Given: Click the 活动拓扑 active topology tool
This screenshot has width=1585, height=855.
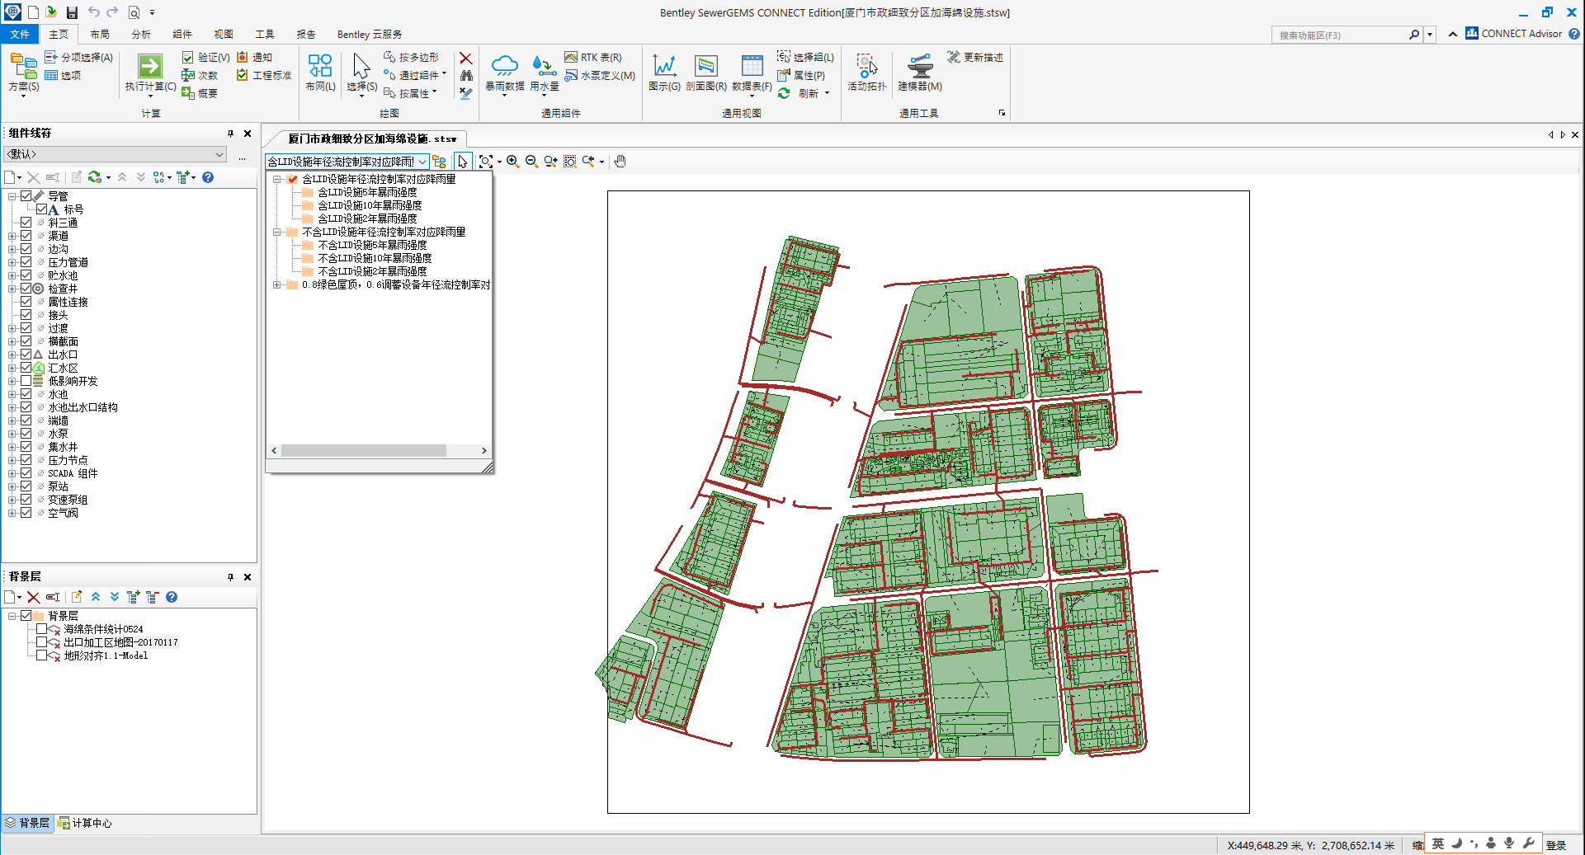Looking at the screenshot, I should tap(866, 73).
